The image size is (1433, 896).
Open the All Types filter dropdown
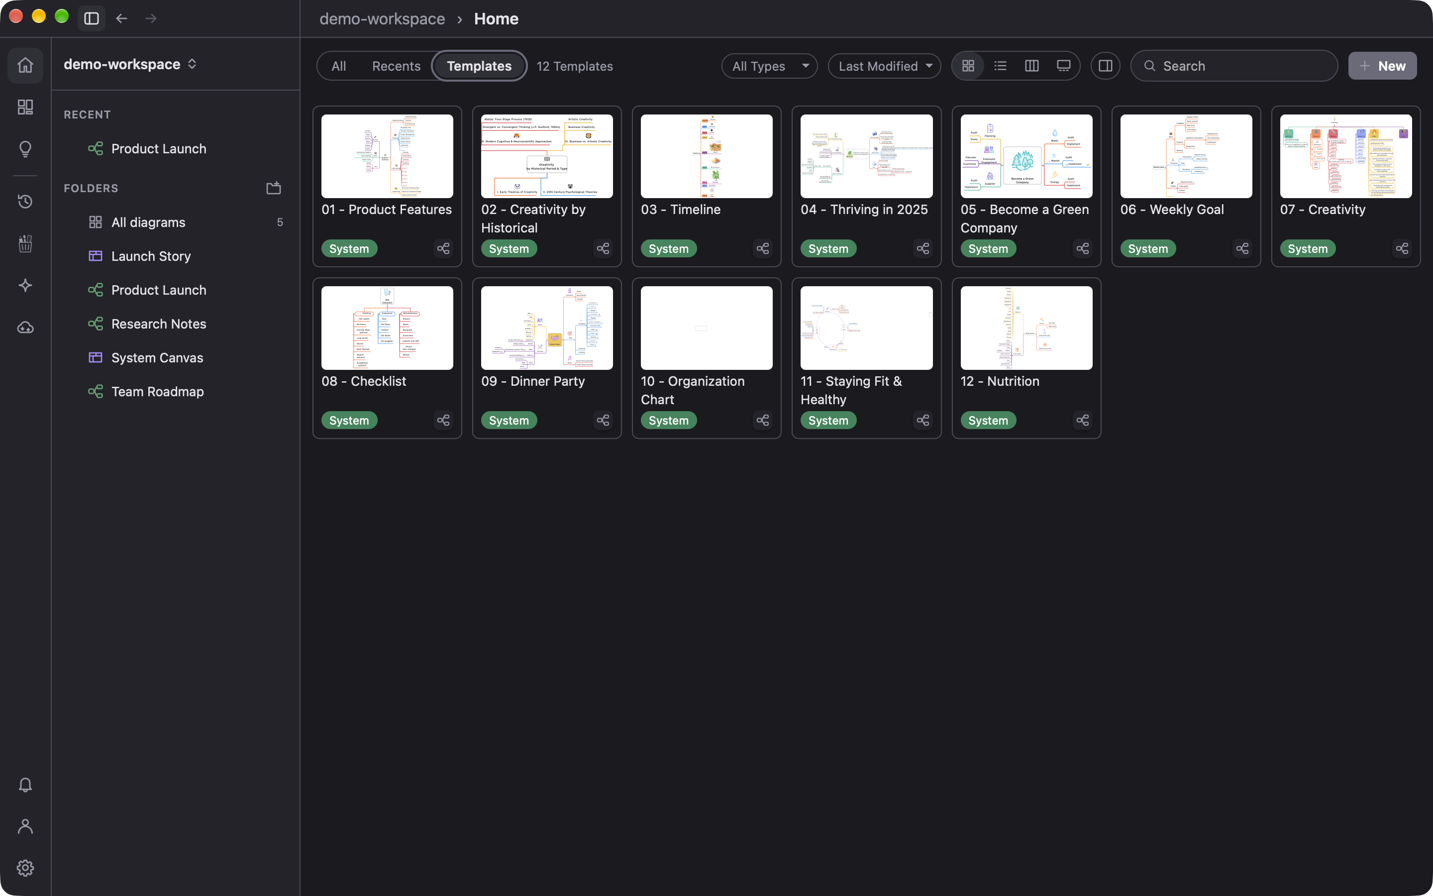tap(769, 66)
